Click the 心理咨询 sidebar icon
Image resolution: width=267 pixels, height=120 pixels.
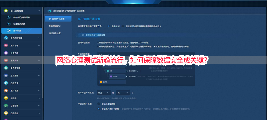click(x=6, y=83)
